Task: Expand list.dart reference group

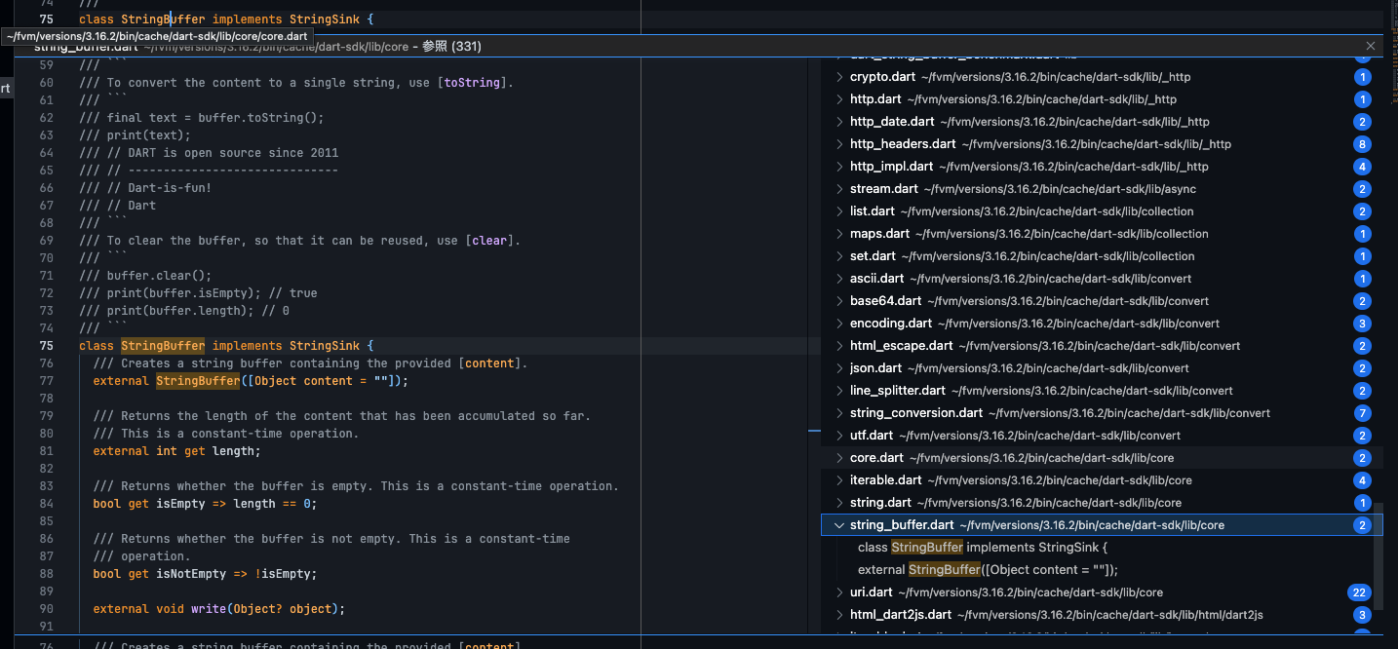Action: pyautogui.click(x=839, y=211)
